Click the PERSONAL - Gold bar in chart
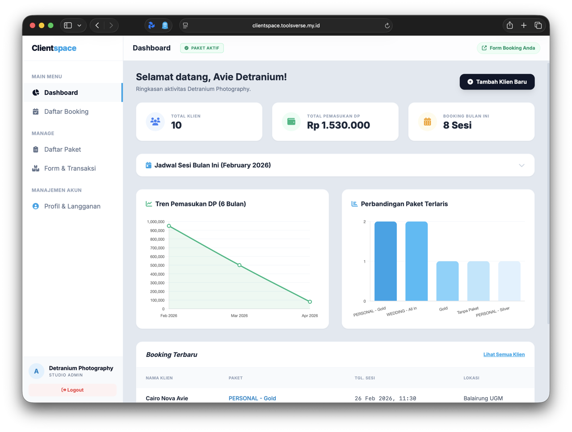The width and height of the screenshot is (572, 432). pyautogui.click(x=385, y=261)
